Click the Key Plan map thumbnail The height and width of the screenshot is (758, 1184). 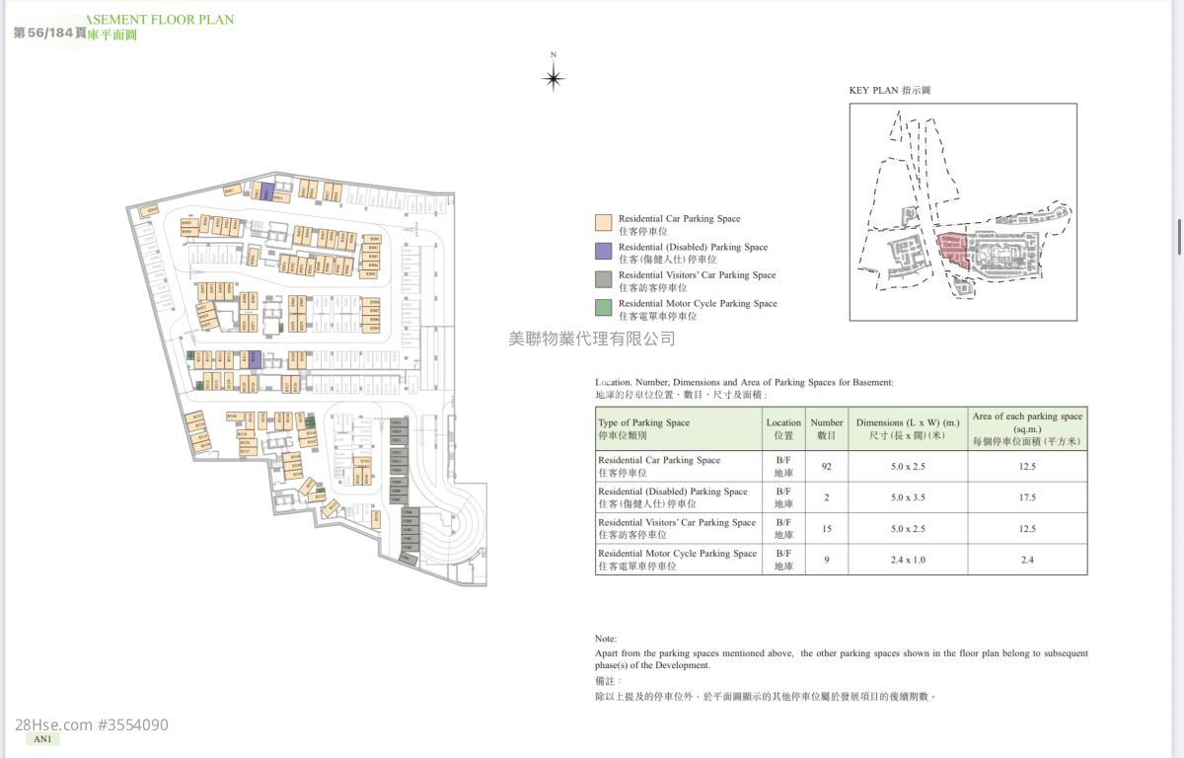(x=962, y=212)
